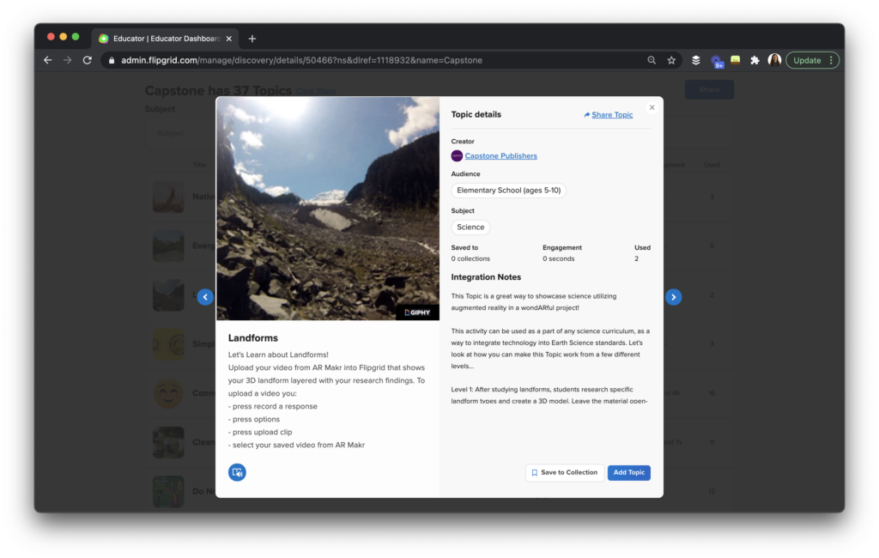Image resolution: width=879 pixels, height=558 pixels.
Task: Click the GIPHY watermark on the video
Action: (417, 312)
